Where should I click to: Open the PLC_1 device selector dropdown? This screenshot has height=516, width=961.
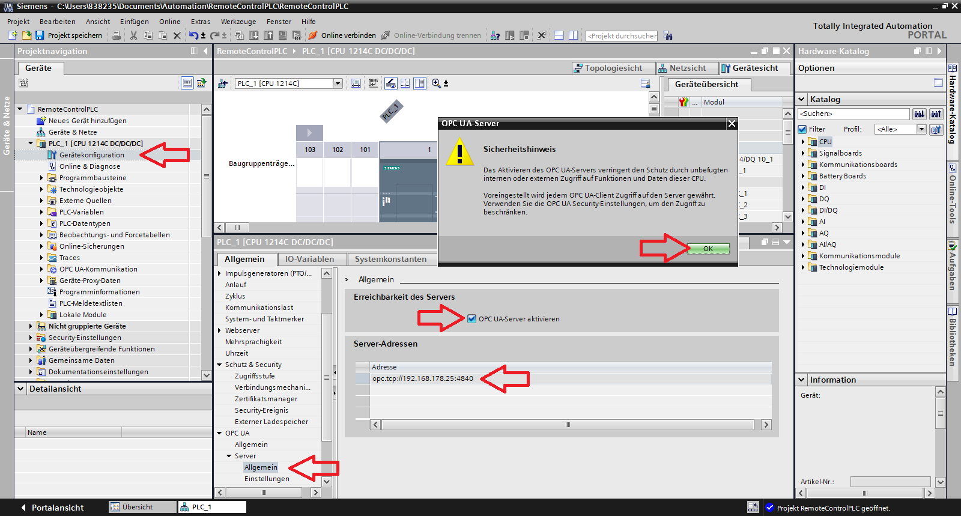[338, 83]
